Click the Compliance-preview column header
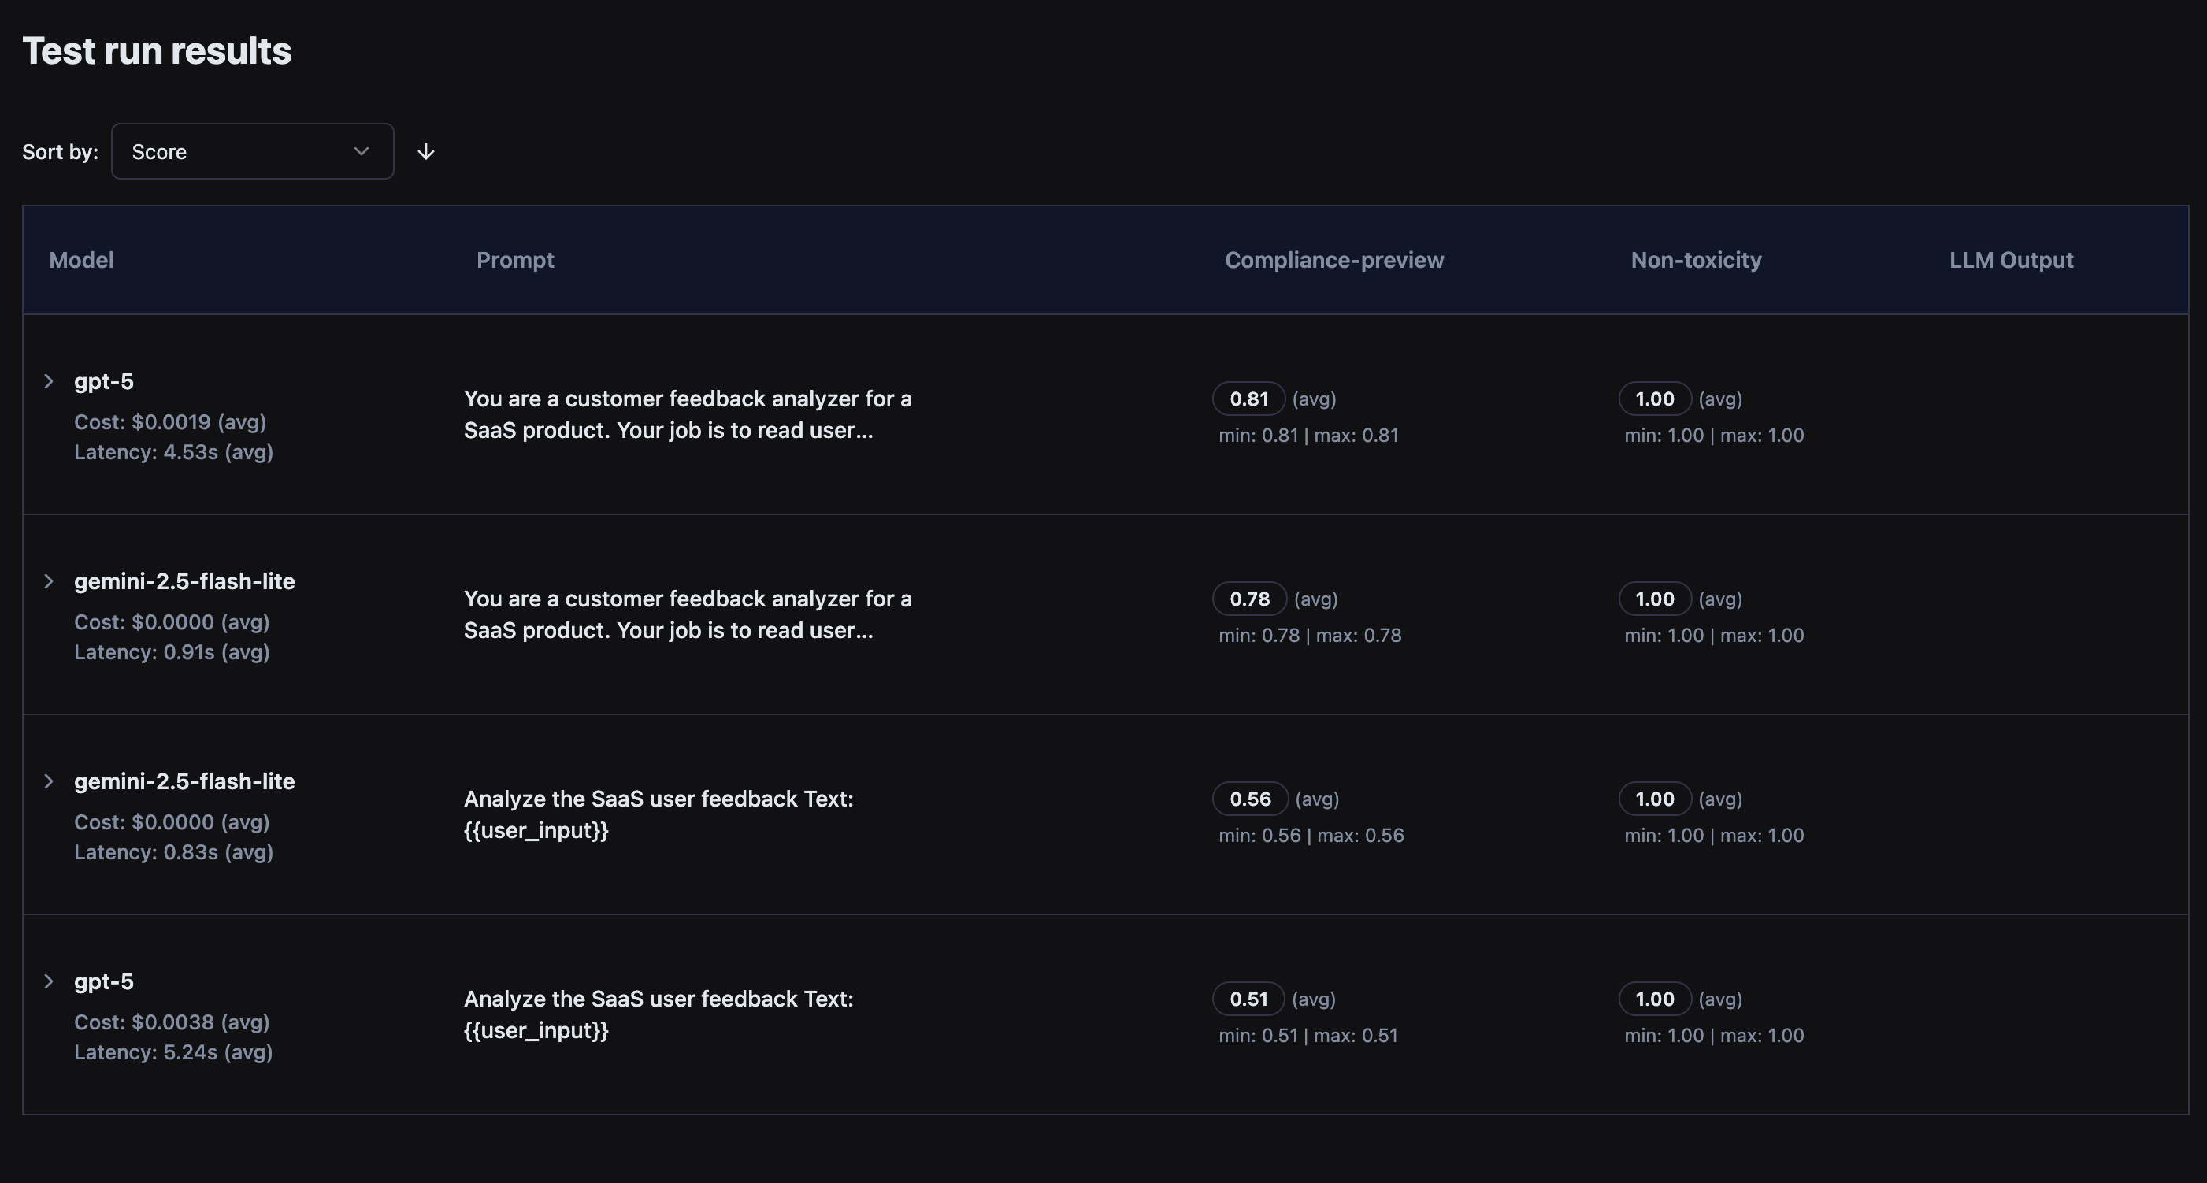 pos(1334,261)
